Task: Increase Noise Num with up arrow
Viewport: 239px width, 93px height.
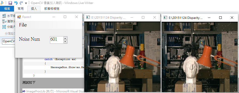Action: tap(65, 38)
